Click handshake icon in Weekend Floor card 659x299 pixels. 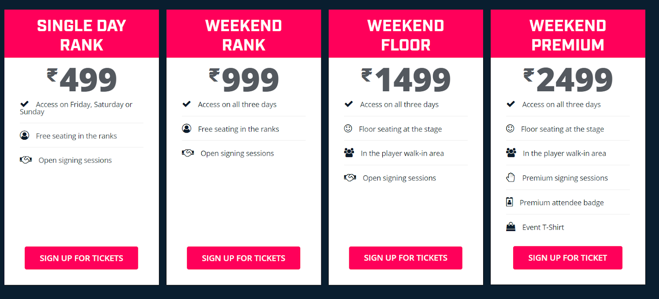(x=350, y=177)
